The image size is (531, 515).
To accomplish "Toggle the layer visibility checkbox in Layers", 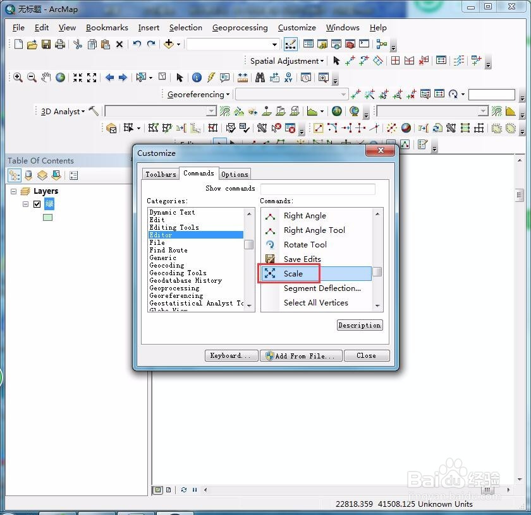I will pos(37,204).
